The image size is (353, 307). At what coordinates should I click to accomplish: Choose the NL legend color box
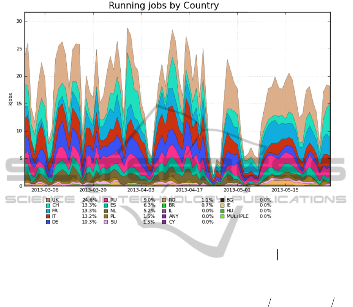[x=106, y=211]
